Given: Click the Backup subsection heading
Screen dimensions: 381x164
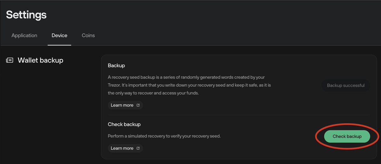Looking at the screenshot, I should point(117,66).
